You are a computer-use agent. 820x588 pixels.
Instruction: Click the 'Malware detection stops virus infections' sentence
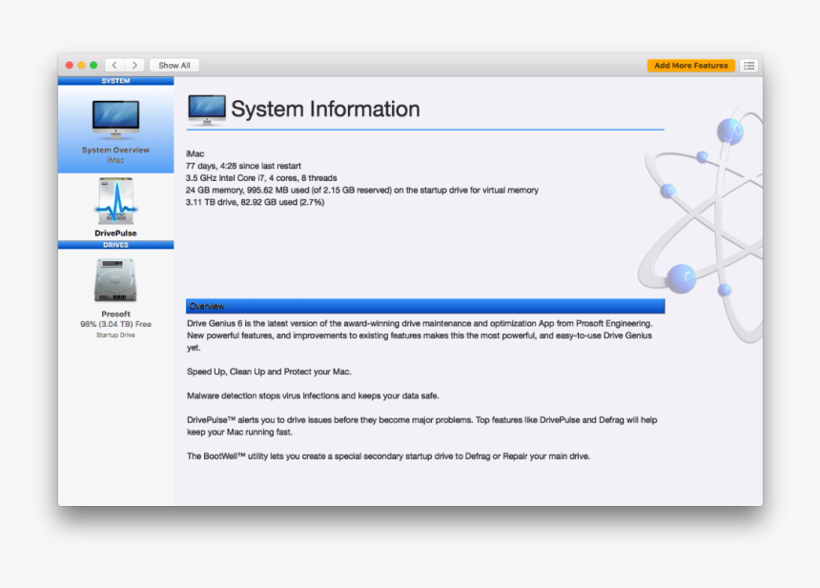pos(313,395)
